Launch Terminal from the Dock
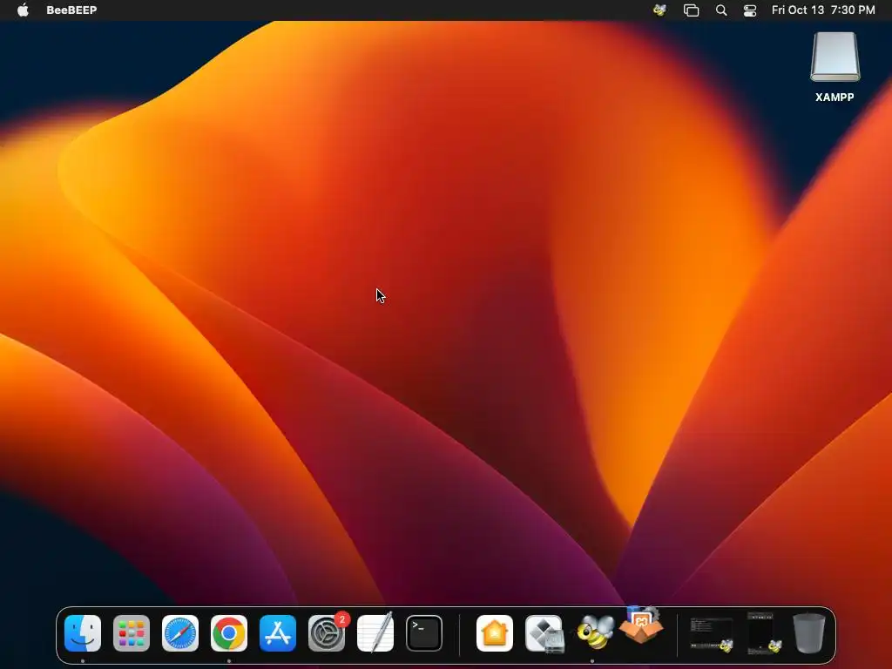This screenshot has width=892, height=669. pos(424,633)
